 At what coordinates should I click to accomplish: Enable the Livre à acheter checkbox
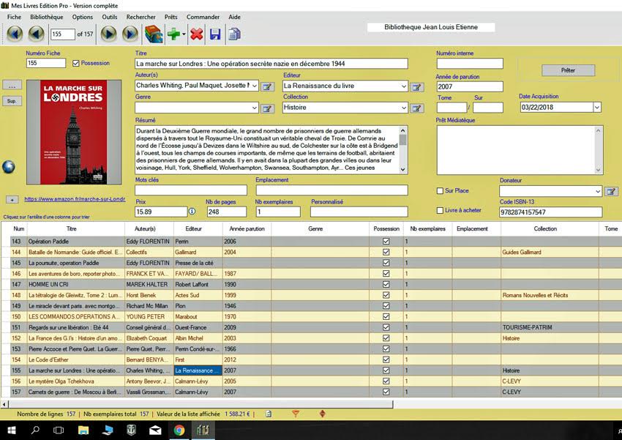pos(440,211)
